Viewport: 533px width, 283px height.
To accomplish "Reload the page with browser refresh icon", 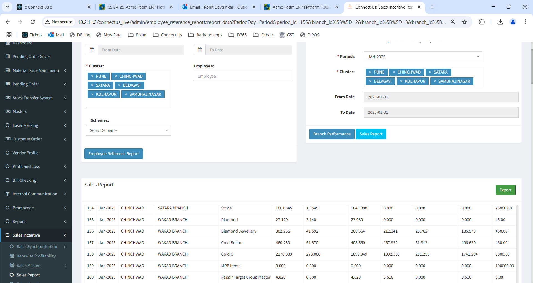I will (32, 22).
